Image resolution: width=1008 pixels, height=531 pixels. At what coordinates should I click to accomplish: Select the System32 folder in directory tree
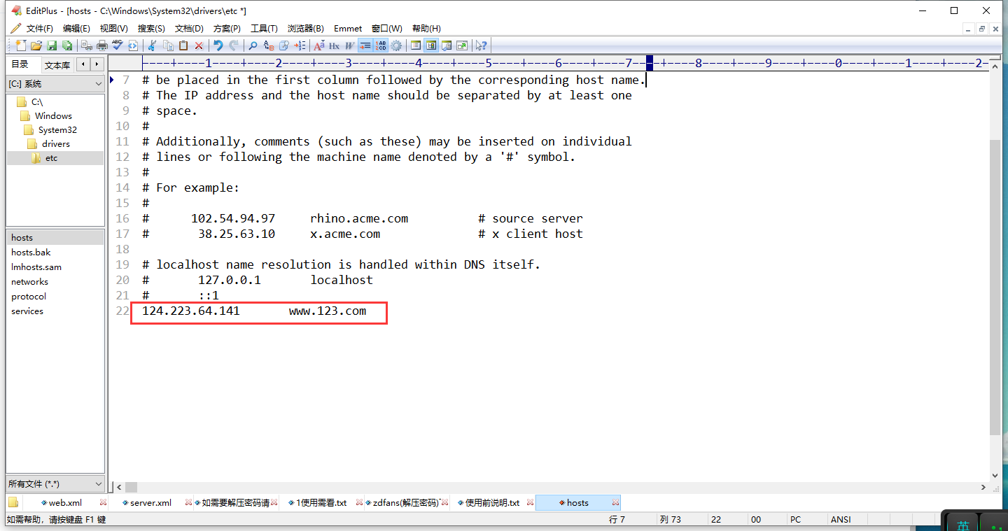(x=57, y=130)
